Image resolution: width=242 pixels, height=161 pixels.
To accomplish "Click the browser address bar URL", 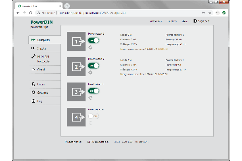I will pos(92,13).
